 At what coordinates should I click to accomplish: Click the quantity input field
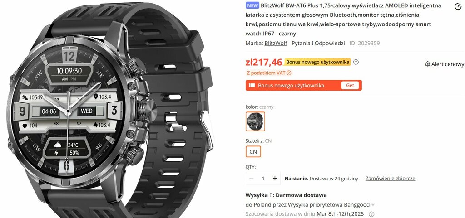263,179
